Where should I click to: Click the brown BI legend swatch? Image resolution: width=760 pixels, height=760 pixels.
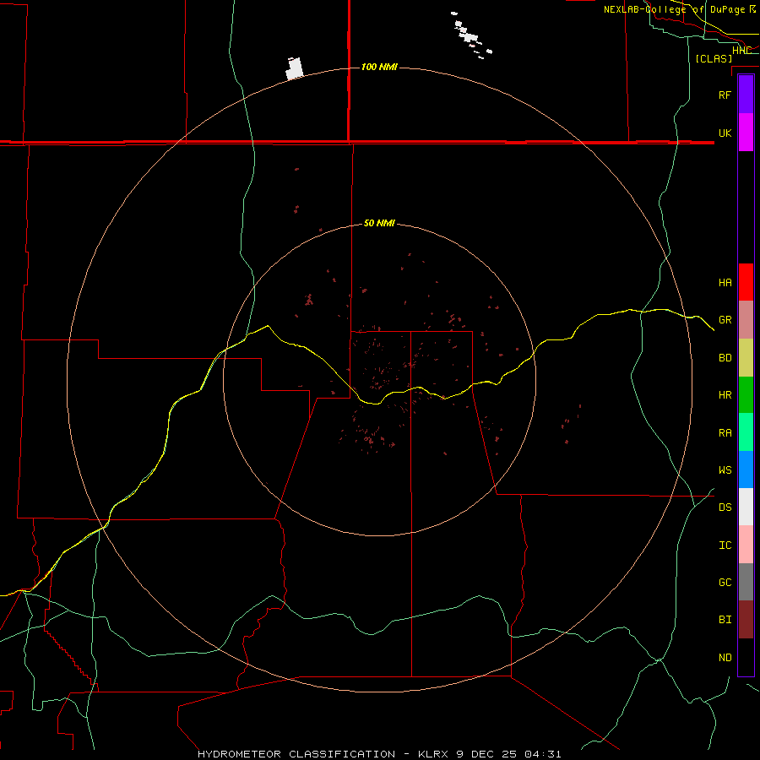746,620
